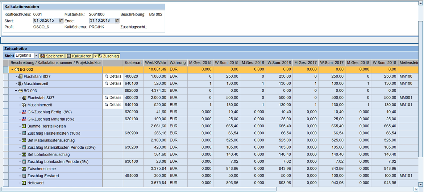424x192 pixels.
Task: Click the W.Sum. 2016 column header
Action: [279, 62]
